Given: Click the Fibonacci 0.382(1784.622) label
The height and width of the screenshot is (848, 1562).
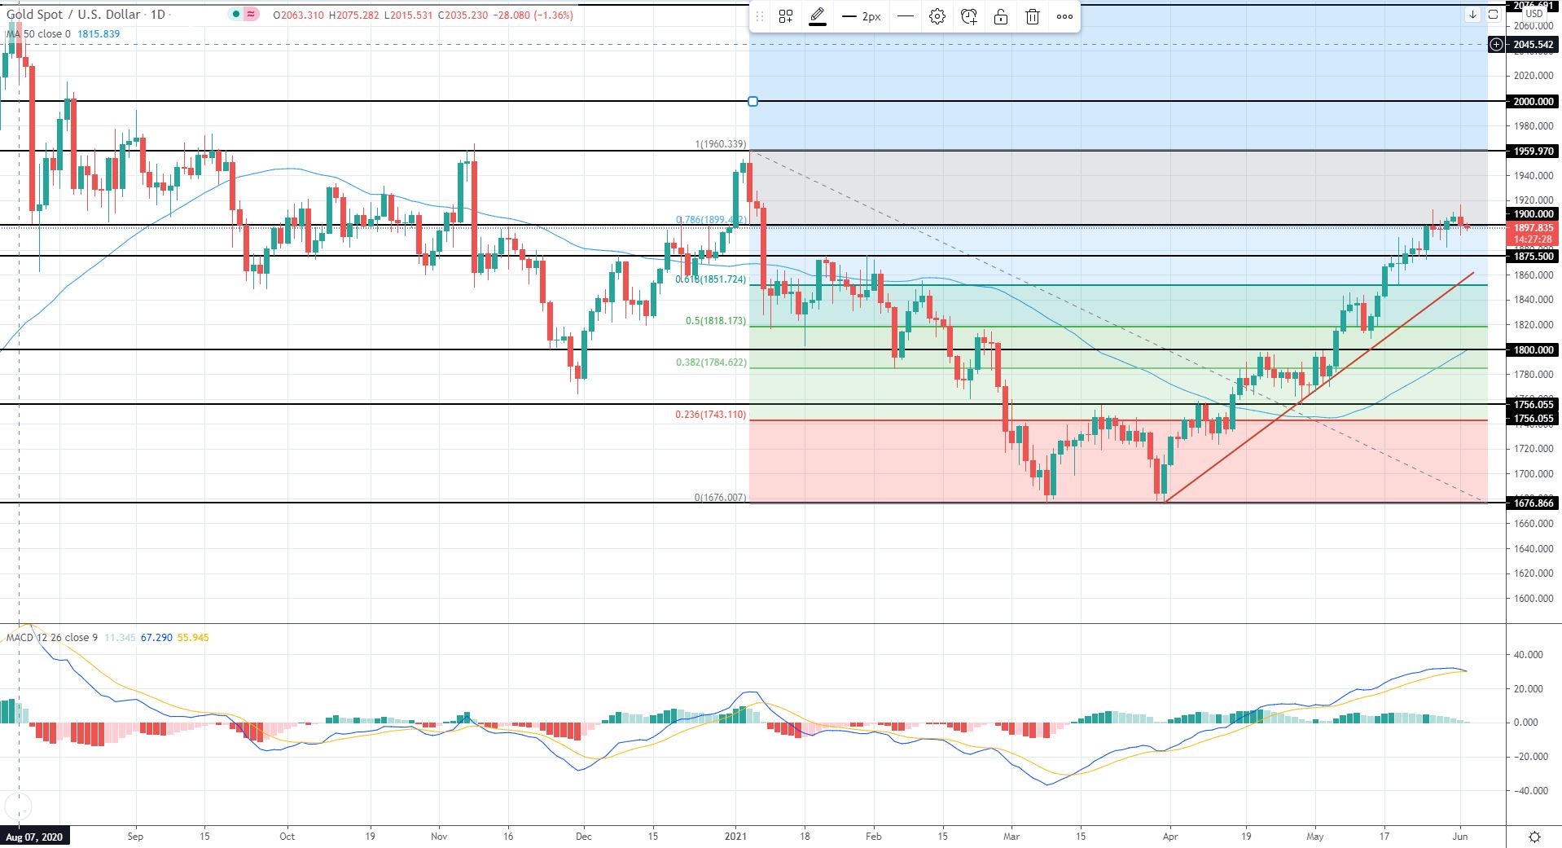Looking at the screenshot, I should pyautogui.click(x=710, y=362).
